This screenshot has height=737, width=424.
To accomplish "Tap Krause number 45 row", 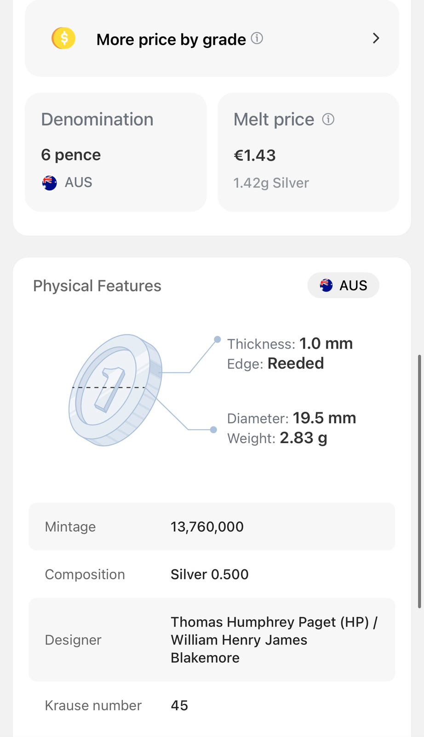I will coord(212,705).
